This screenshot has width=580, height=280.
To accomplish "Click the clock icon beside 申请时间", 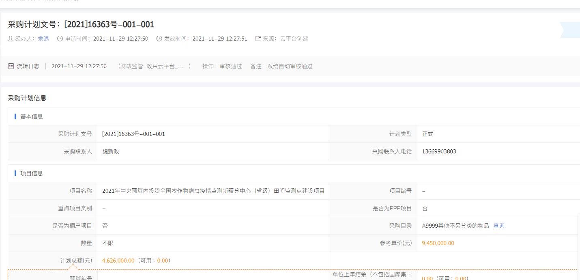I will [60, 39].
